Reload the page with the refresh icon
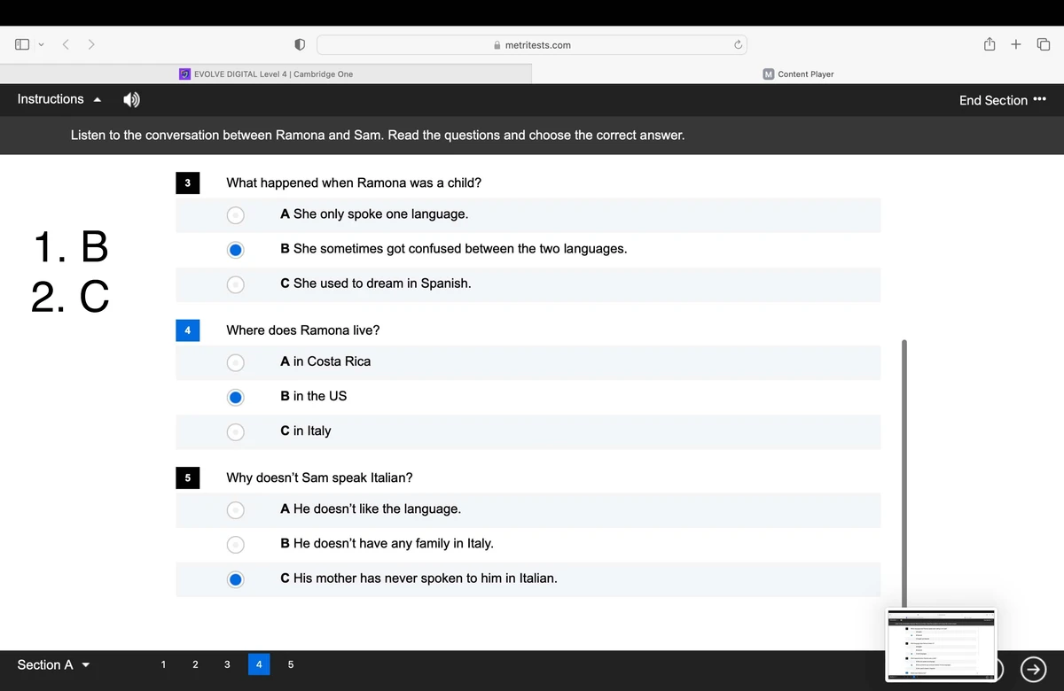The height and width of the screenshot is (691, 1064). 737,44
